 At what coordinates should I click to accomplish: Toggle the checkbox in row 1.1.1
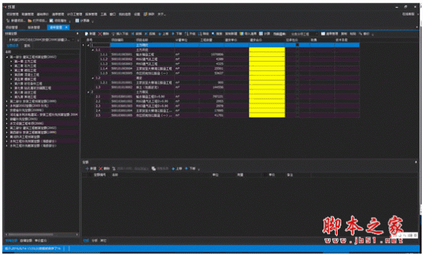298,54
